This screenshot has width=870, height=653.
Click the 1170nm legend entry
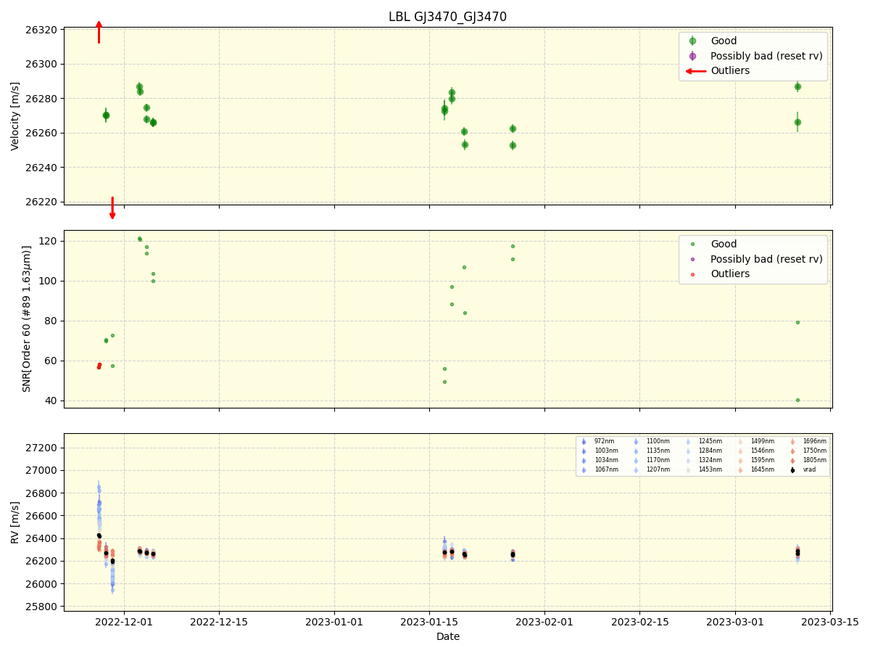[x=658, y=460]
